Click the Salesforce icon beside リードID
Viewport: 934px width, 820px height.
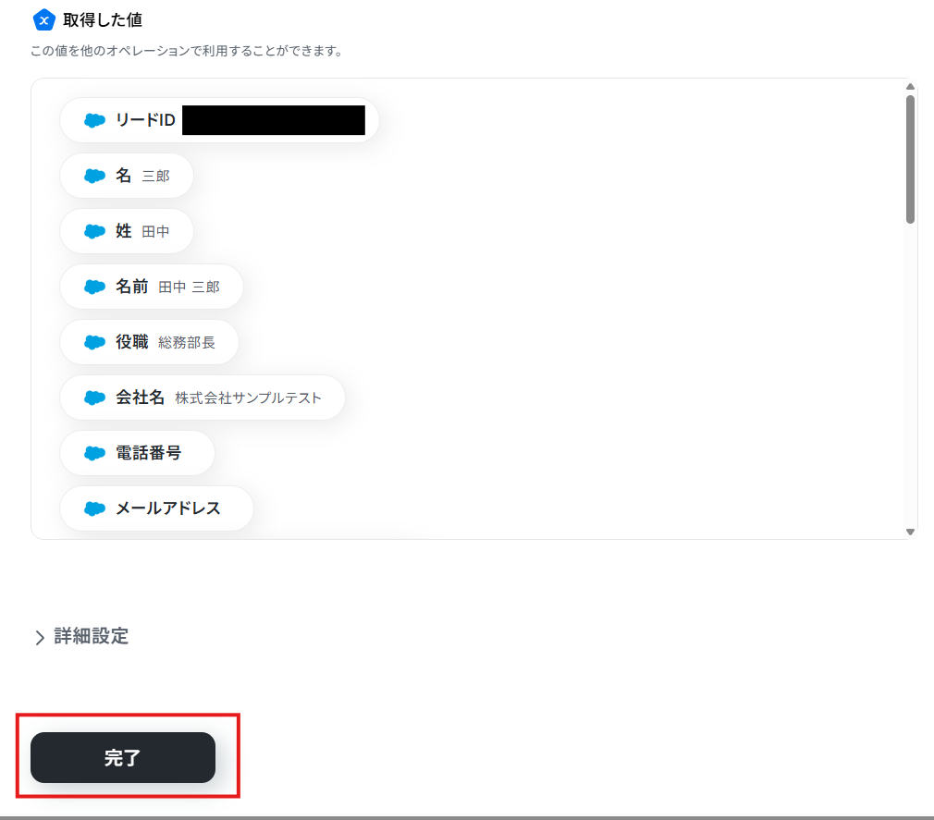point(94,120)
